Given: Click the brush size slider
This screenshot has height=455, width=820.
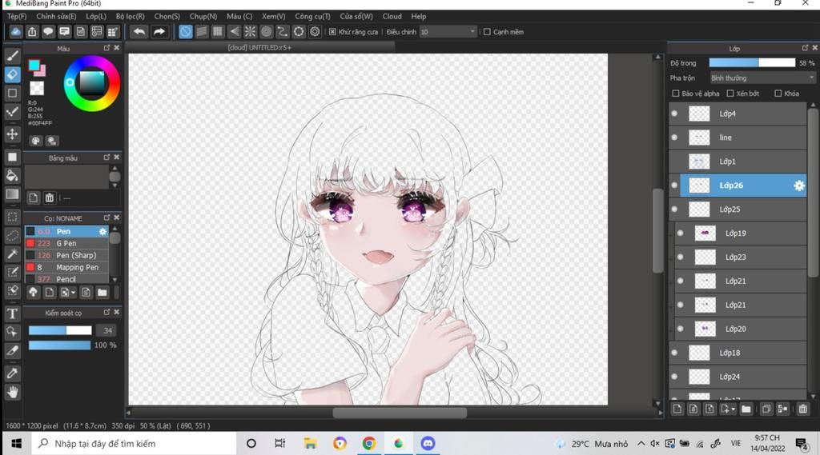Looking at the screenshot, I should point(60,330).
